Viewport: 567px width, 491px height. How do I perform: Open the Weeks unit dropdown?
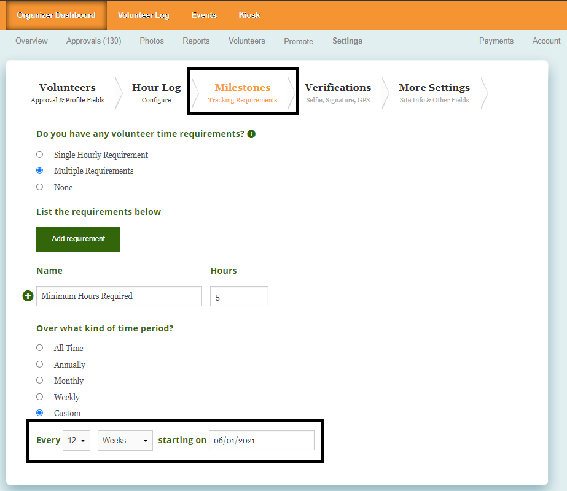click(125, 441)
